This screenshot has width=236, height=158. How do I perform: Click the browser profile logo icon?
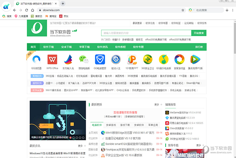[6, 6]
